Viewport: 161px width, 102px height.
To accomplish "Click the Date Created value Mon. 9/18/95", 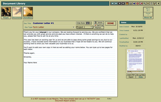I will click(x=137, y=27).
